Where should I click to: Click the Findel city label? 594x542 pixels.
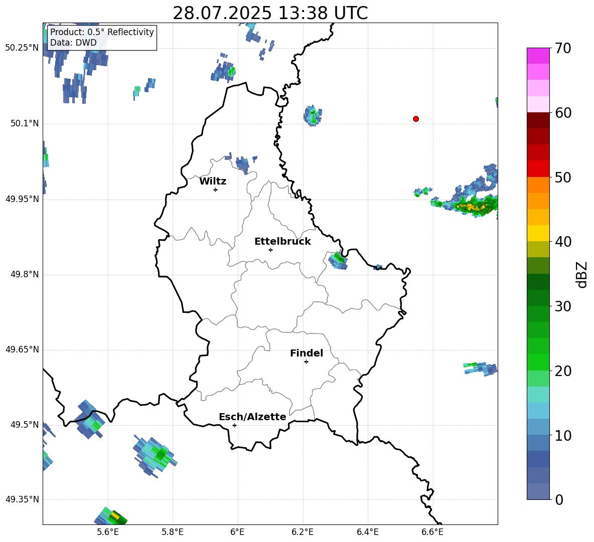[x=307, y=353]
